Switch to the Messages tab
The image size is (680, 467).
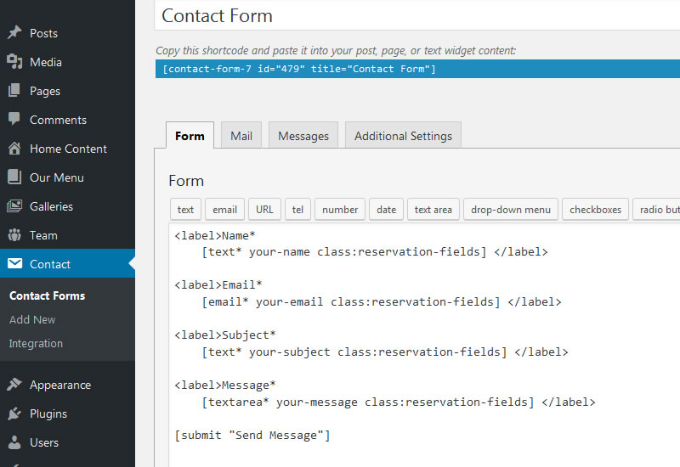pyautogui.click(x=303, y=136)
